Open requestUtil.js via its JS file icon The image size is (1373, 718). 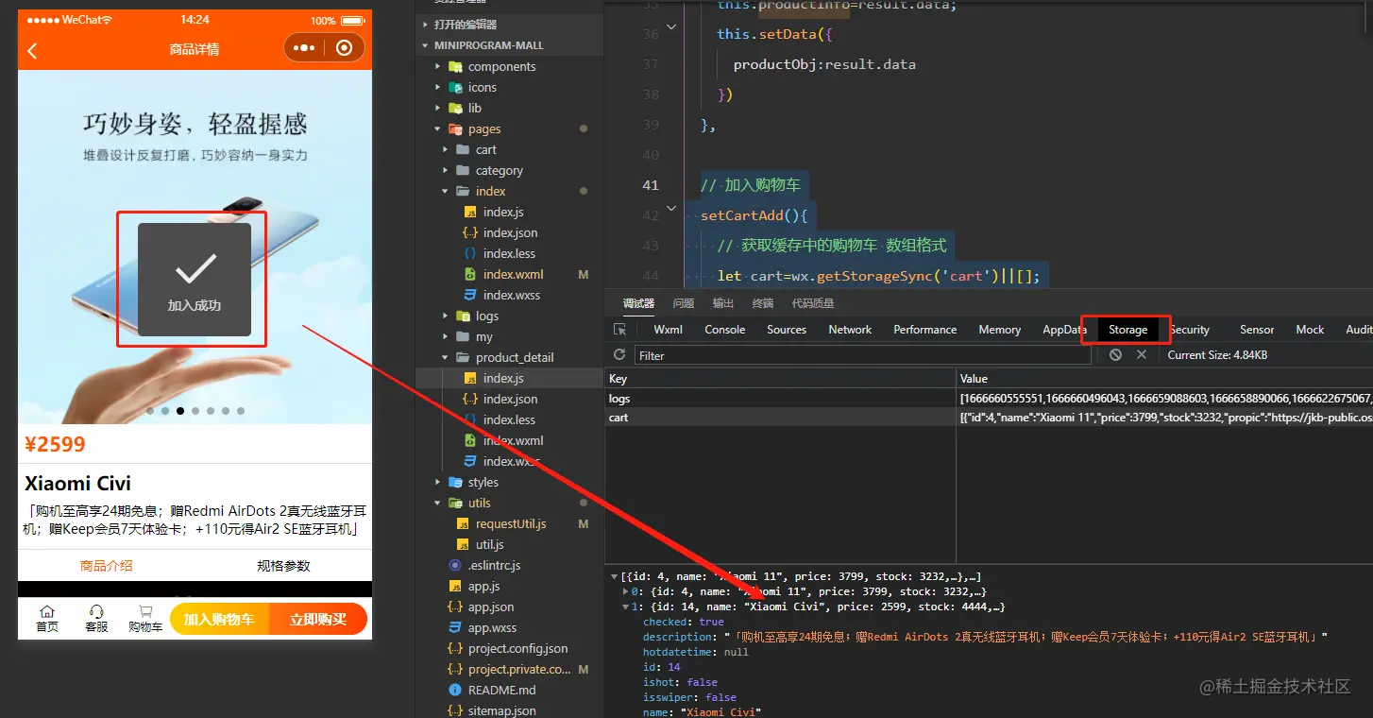pyautogui.click(x=463, y=523)
